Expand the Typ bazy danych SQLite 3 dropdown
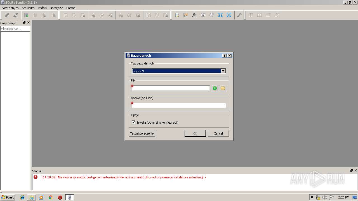 223,71
